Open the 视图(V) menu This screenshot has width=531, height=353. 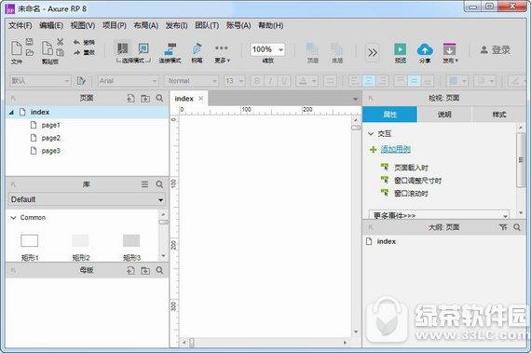(83, 25)
